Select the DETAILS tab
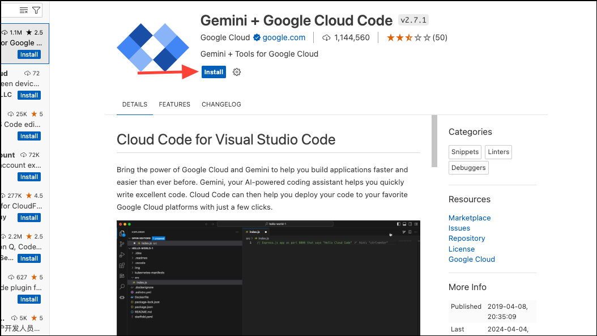The width and height of the screenshot is (597, 336). [134, 104]
